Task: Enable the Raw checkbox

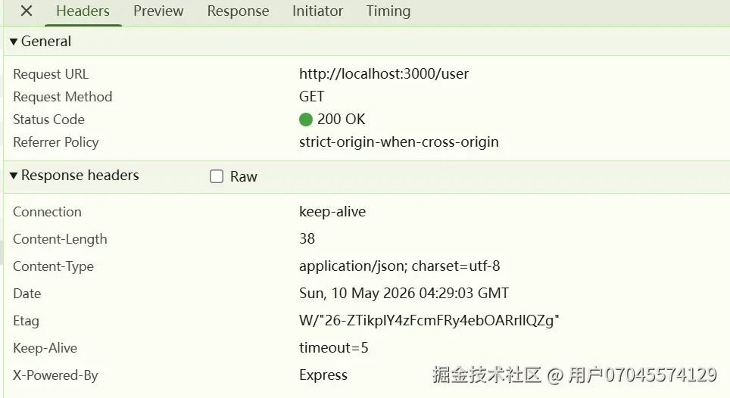Action: pos(217,176)
